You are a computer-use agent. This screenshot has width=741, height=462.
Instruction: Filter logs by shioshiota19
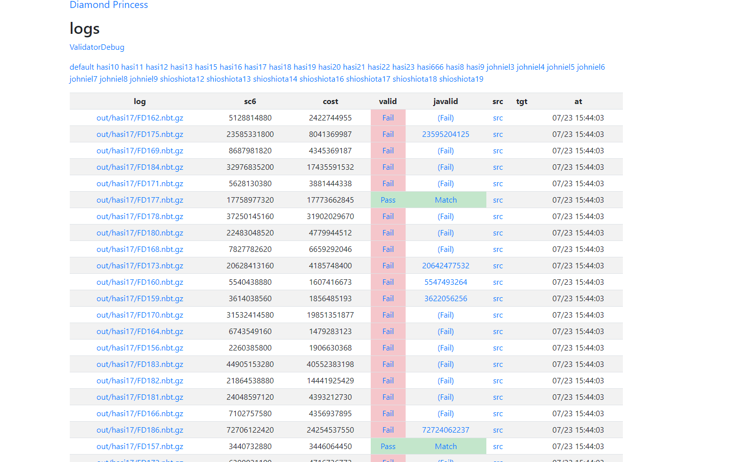[461, 79]
